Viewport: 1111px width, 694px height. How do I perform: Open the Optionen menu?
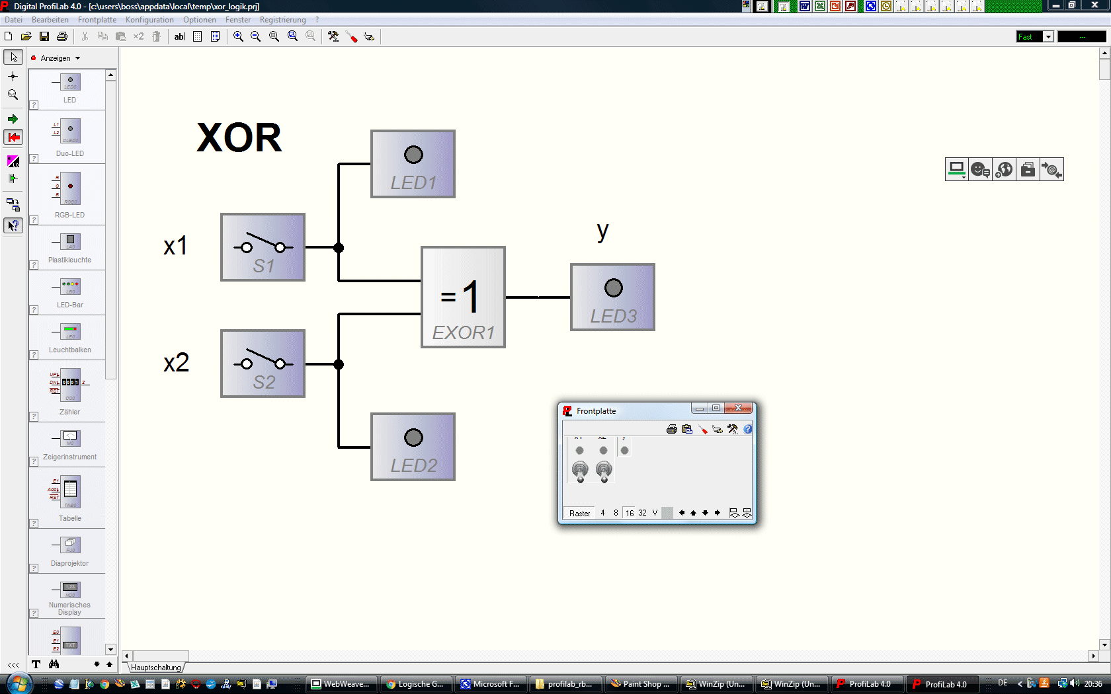(x=200, y=20)
